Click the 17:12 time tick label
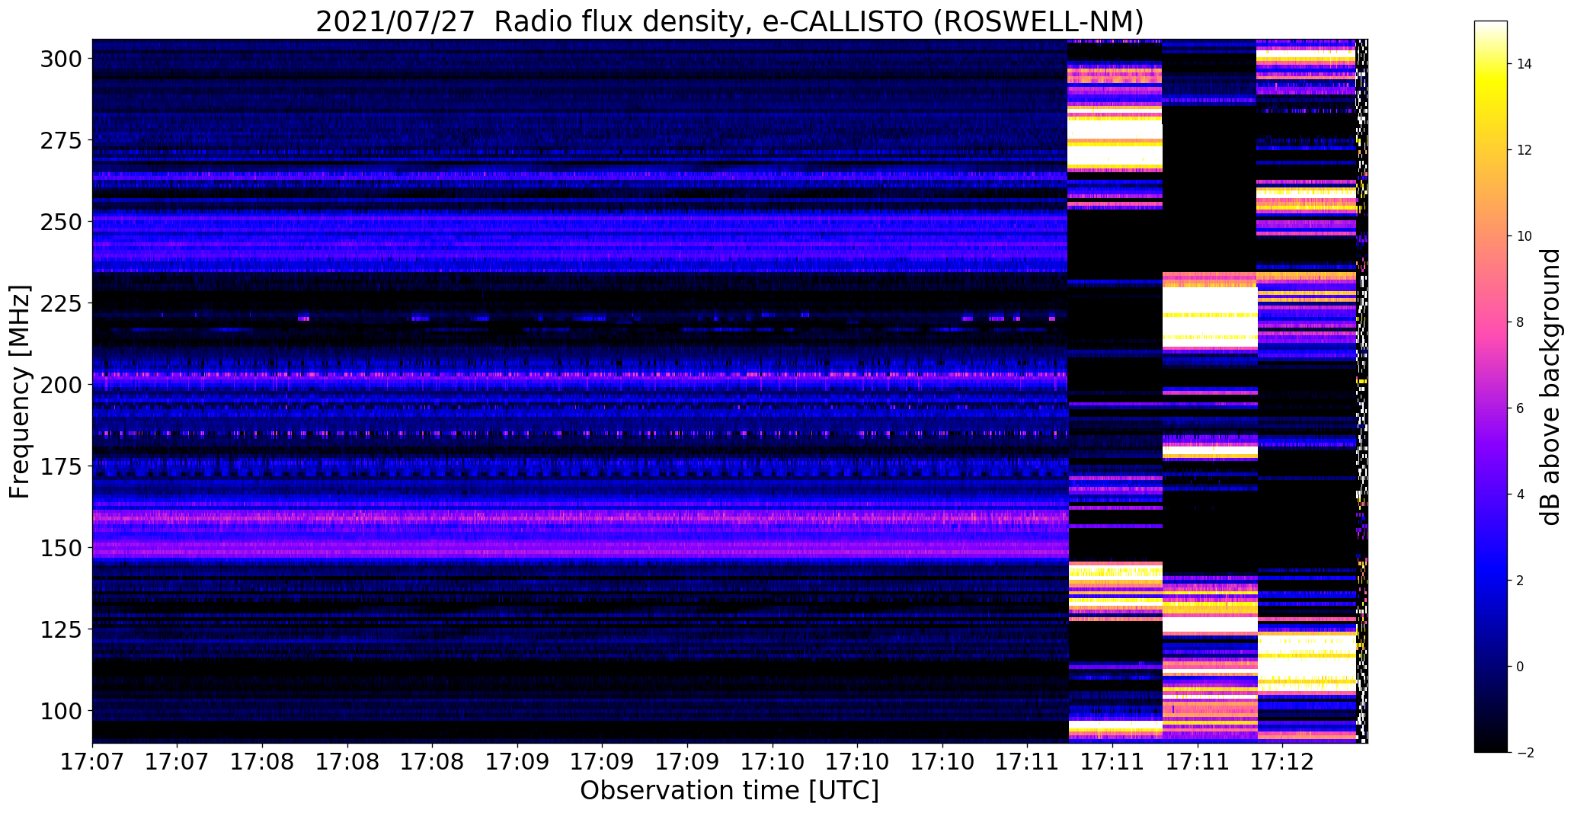The width and height of the screenshot is (1574, 813). pyautogui.click(x=1282, y=760)
